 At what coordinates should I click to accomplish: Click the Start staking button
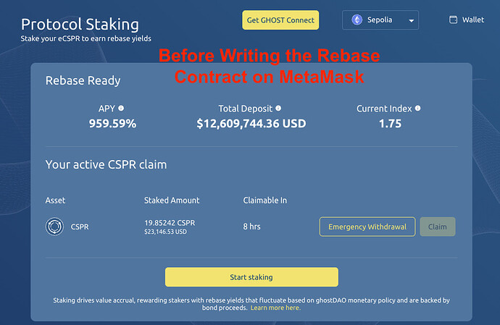[x=251, y=277]
